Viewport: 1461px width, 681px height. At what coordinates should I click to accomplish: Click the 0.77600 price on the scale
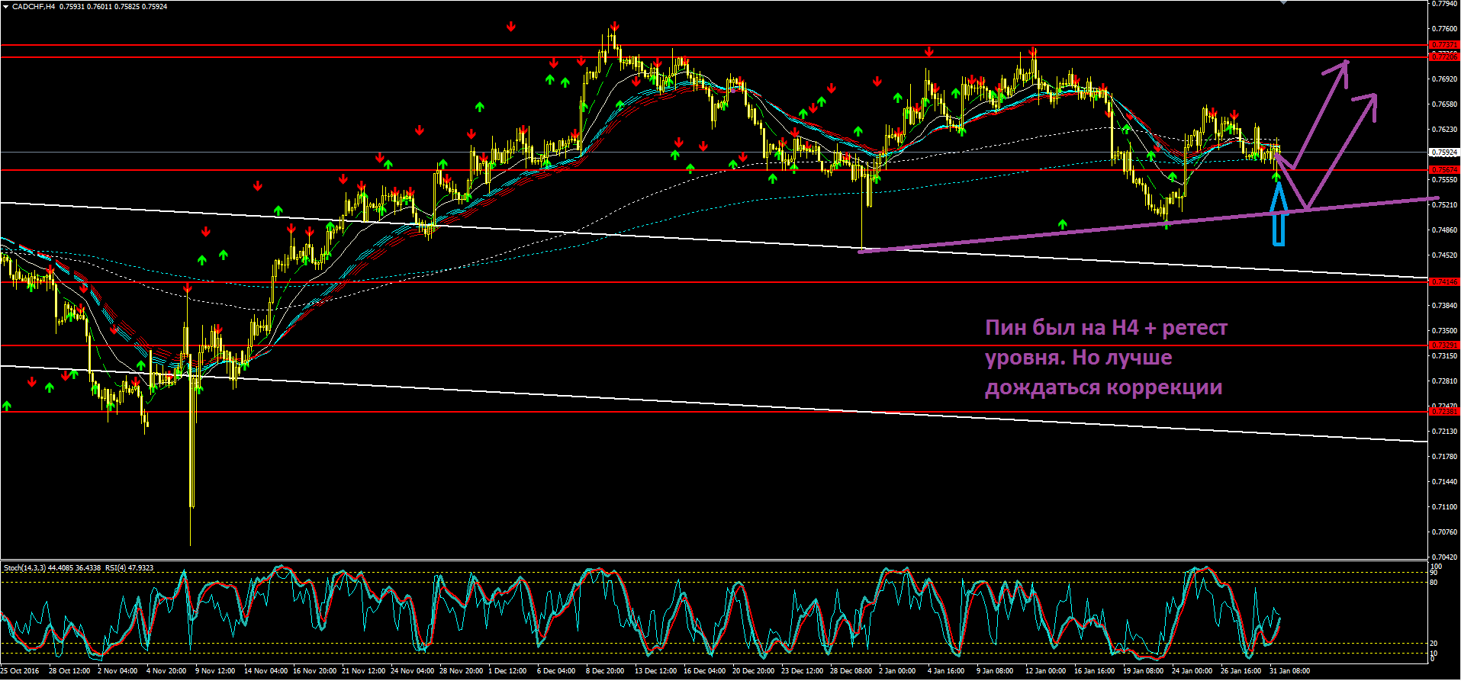pos(1444,29)
